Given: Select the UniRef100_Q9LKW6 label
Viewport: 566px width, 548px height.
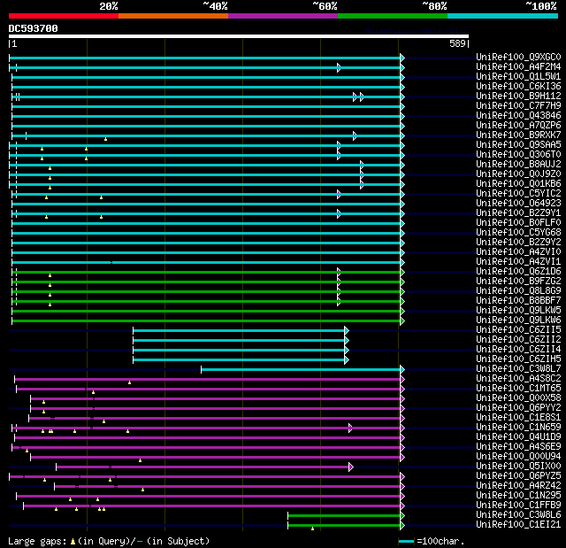Looking at the screenshot, I should pyautogui.click(x=518, y=320).
